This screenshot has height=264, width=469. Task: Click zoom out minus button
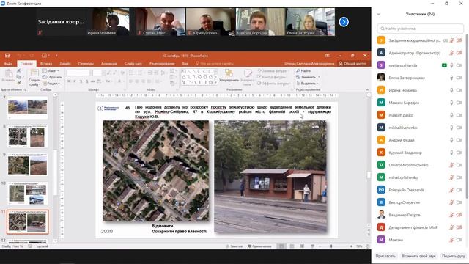pos(320,246)
